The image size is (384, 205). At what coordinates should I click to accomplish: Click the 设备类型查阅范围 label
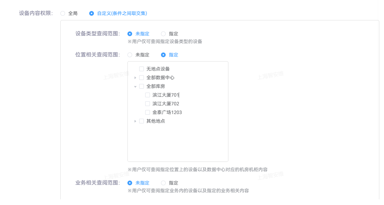(x=98, y=33)
